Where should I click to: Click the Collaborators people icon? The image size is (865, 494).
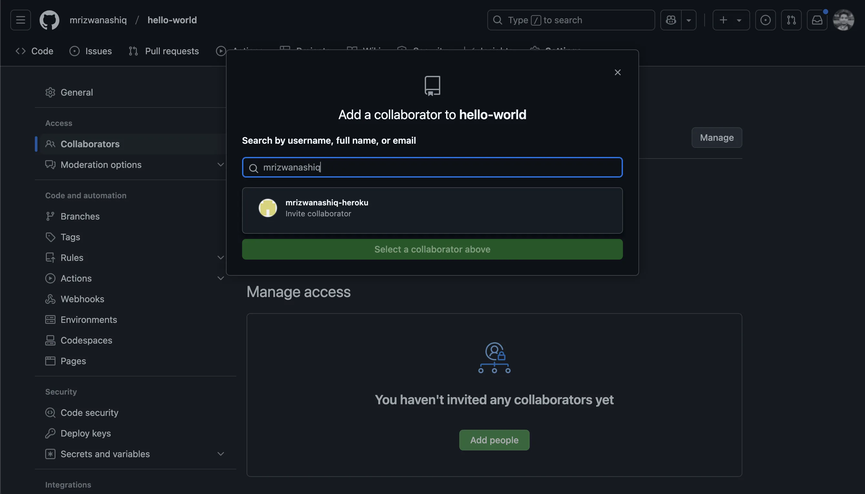coord(50,144)
